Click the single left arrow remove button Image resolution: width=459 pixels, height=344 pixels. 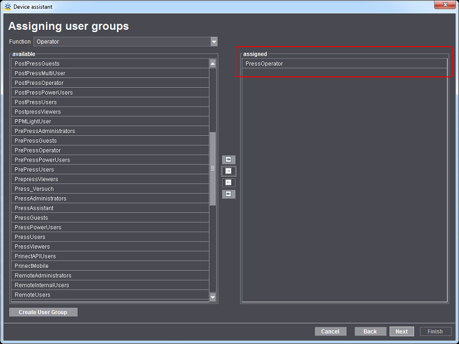point(228,182)
